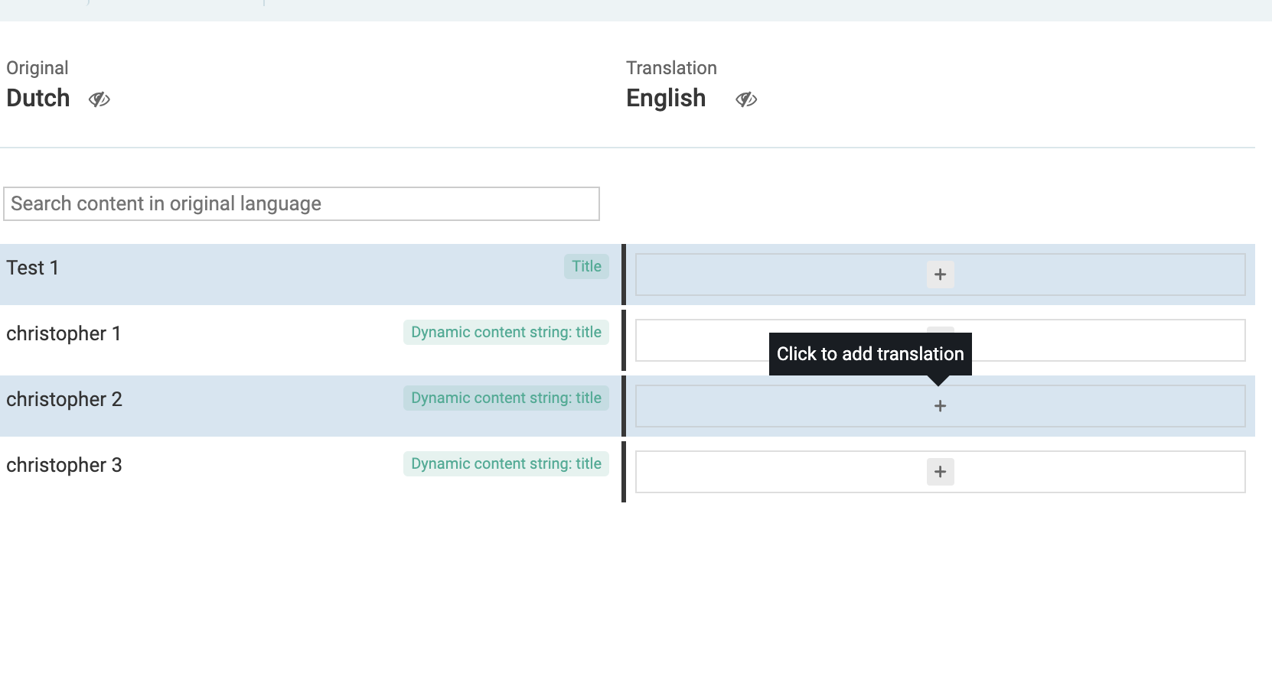Click christopher 1 dynamic content string tag

(x=506, y=332)
